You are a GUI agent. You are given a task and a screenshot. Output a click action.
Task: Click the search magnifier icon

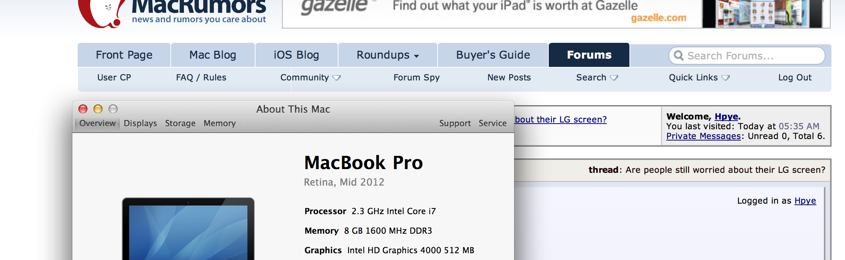[679, 56]
